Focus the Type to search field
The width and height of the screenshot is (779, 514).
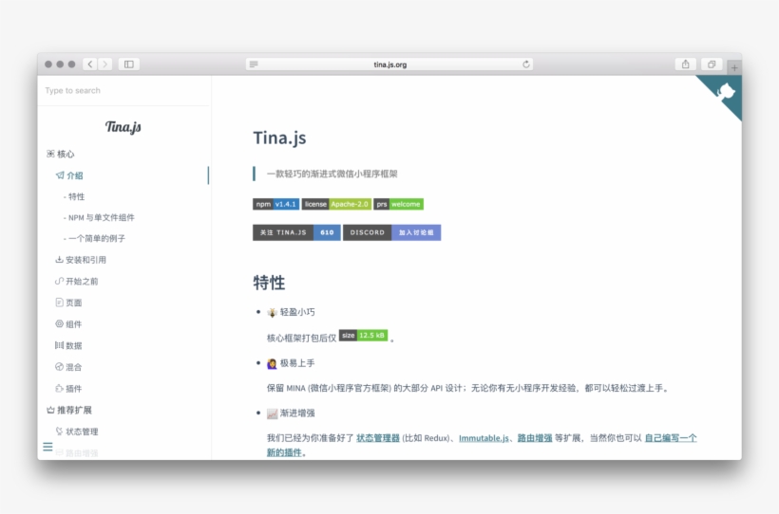tap(124, 90)
